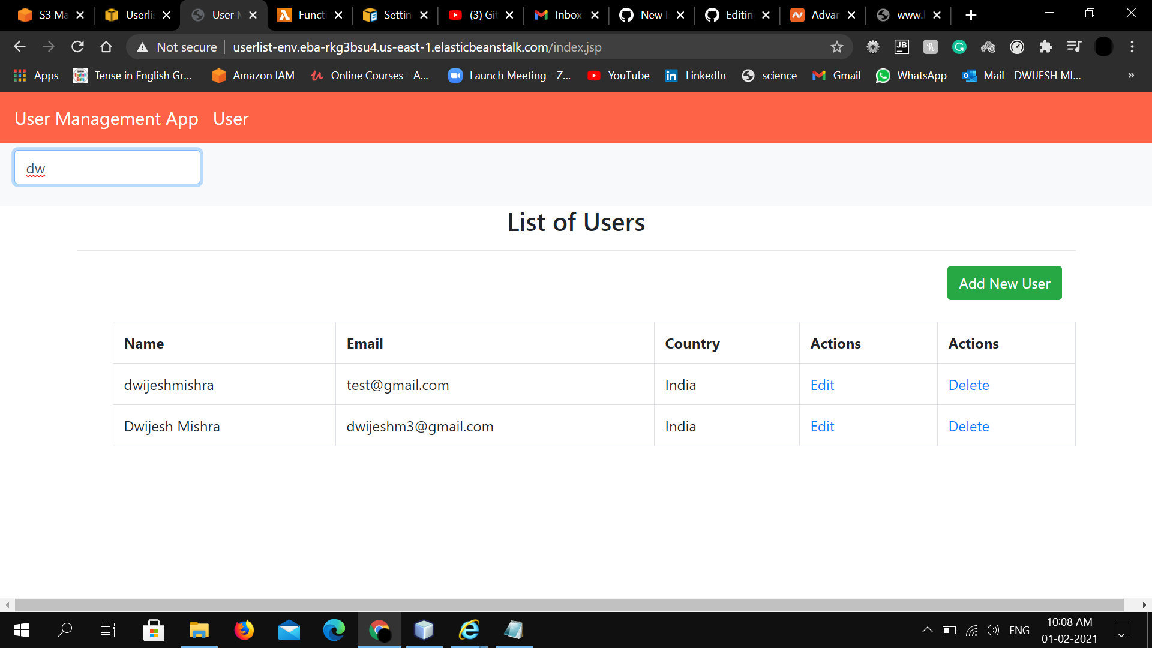Click the scrollbar right arrow
This screenshot has height=648, width=1152.
click(1144, 605)
